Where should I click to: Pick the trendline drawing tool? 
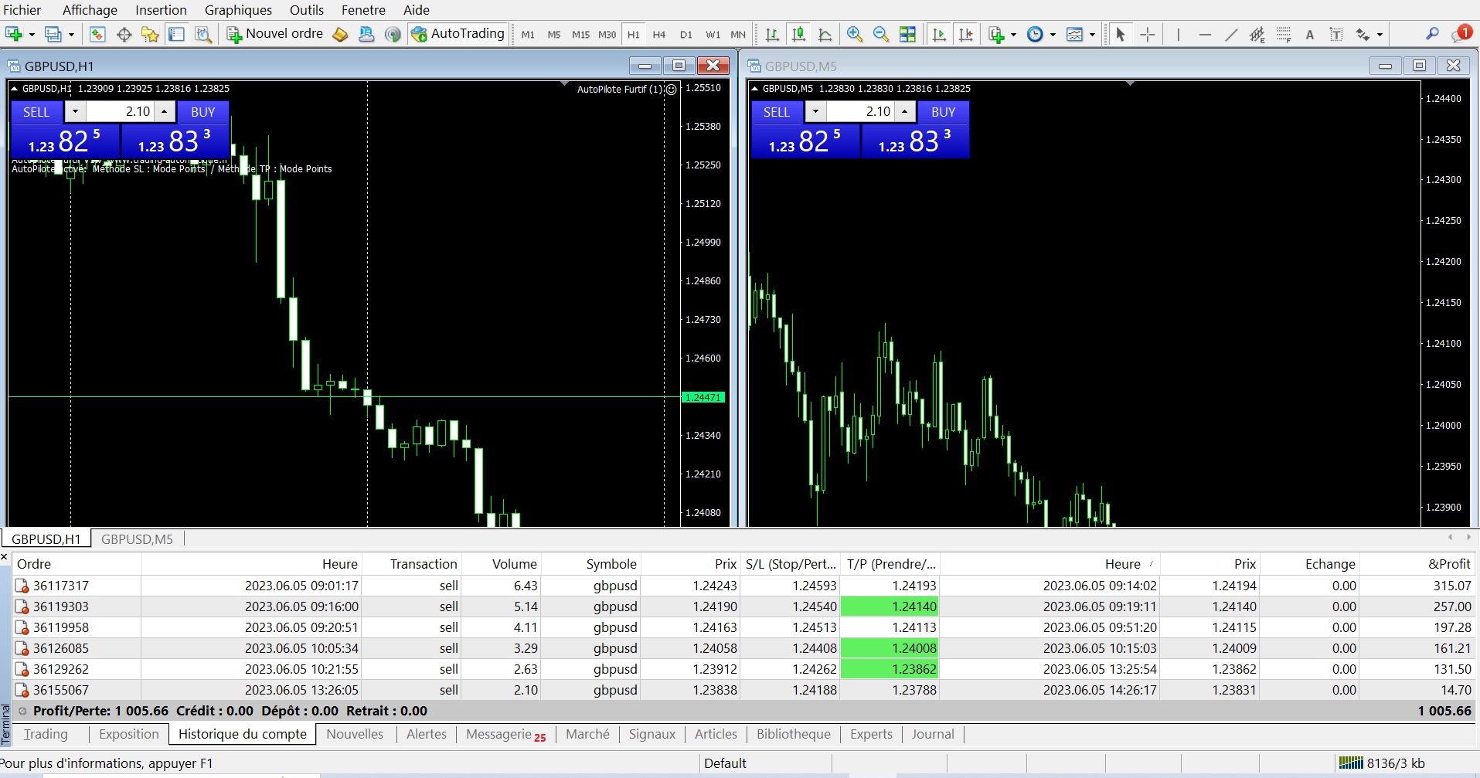click(1231, 34)
